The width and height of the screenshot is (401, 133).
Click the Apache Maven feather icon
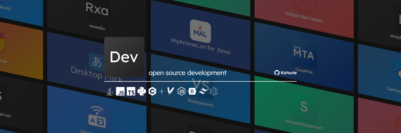(x=171, y=91)
